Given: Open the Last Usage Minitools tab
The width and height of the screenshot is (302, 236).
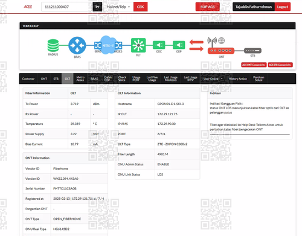Looking at the screenshot, I should pyautogui.click(x=171, y=78).
